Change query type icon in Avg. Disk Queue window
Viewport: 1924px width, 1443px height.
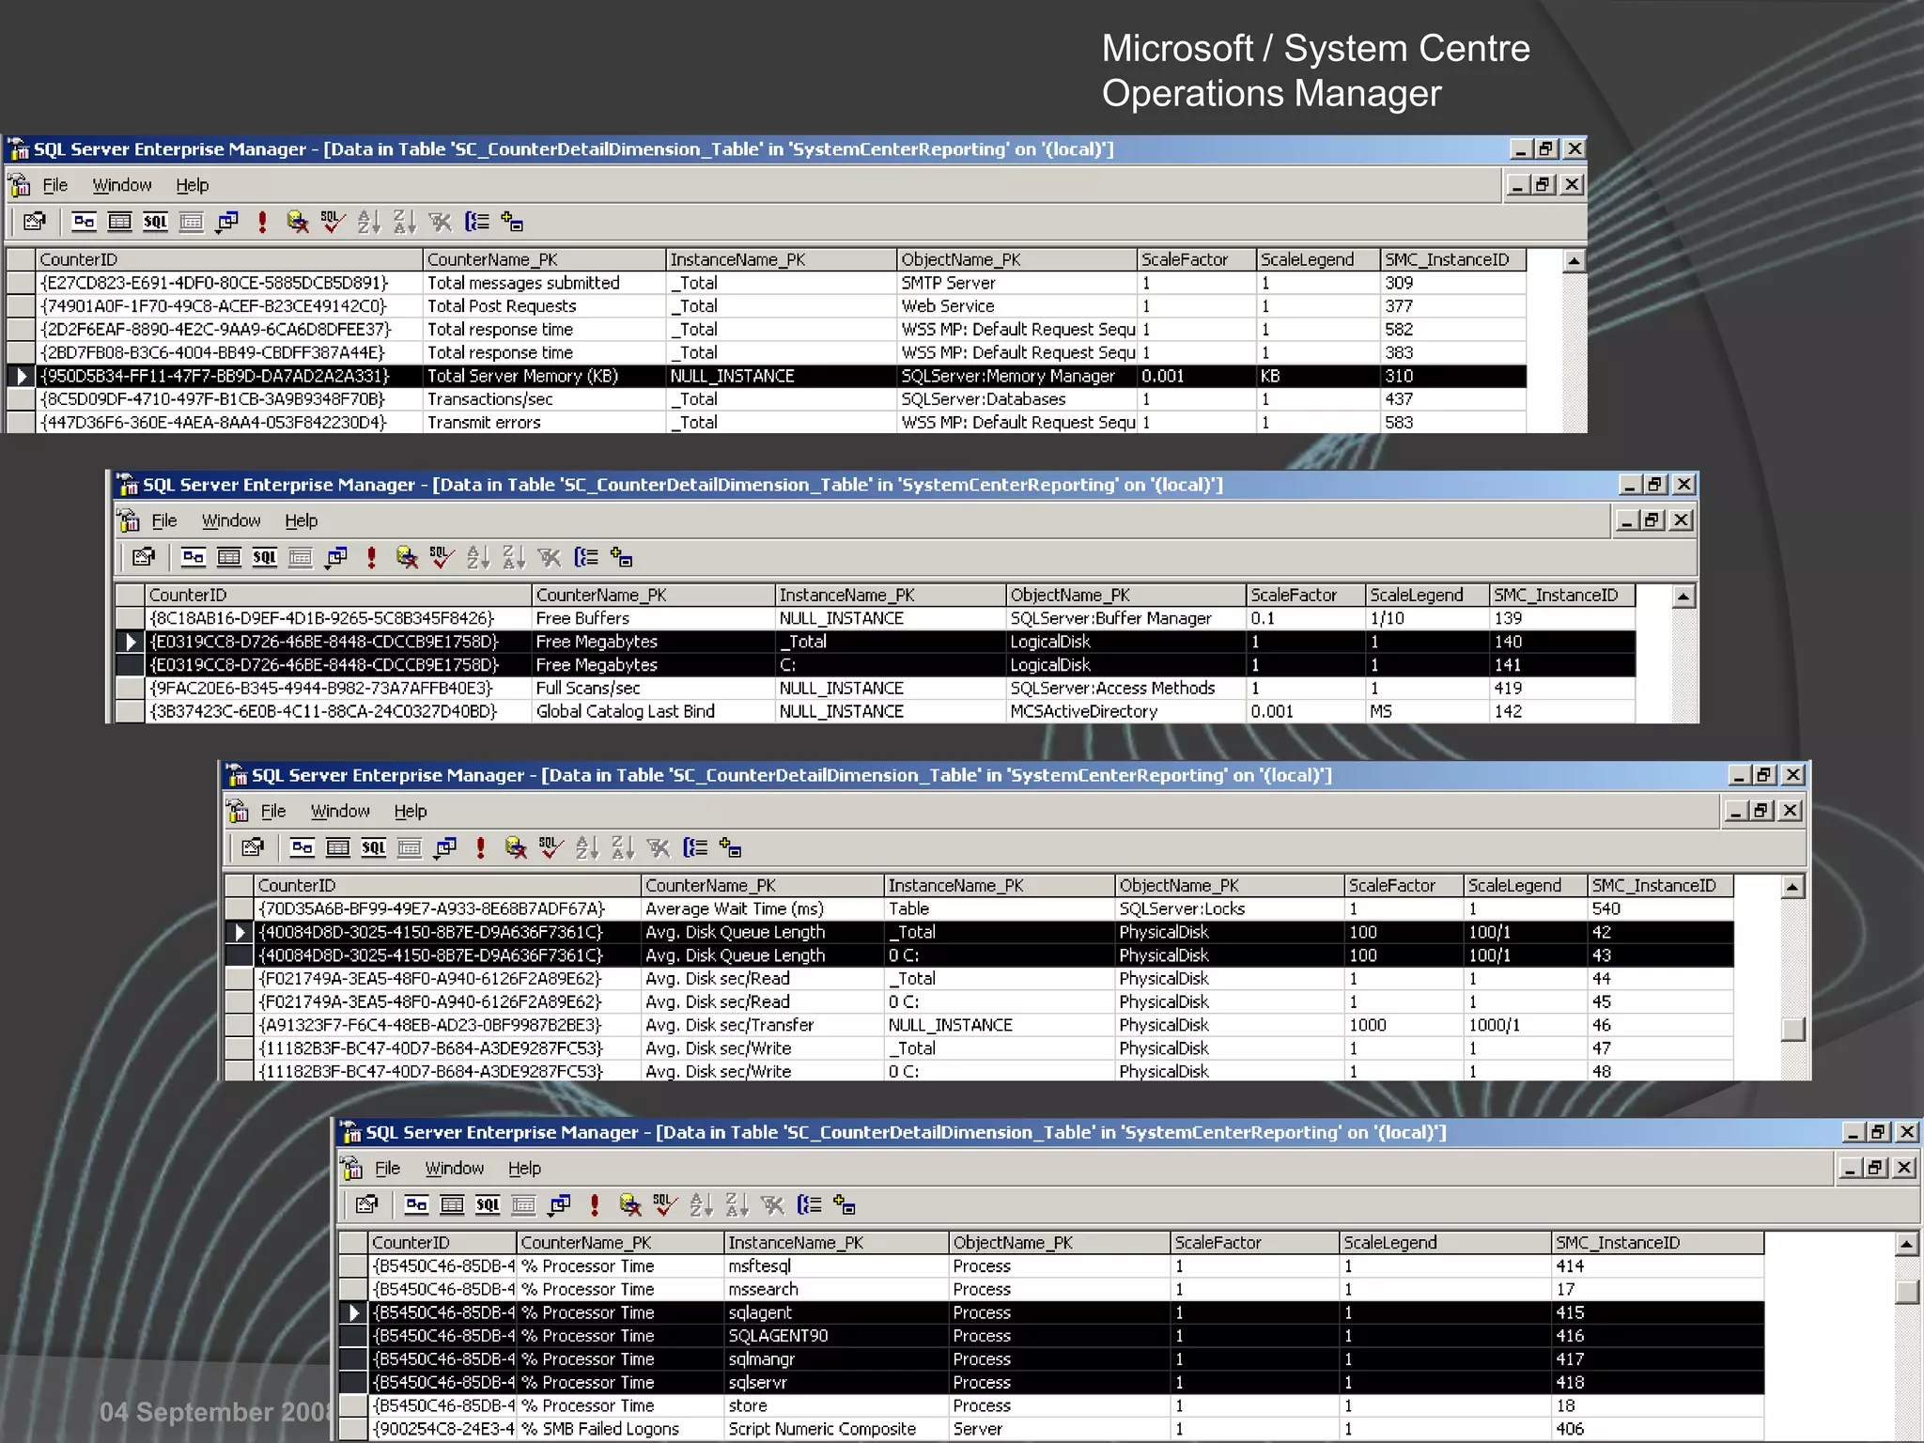coord(445,847)
